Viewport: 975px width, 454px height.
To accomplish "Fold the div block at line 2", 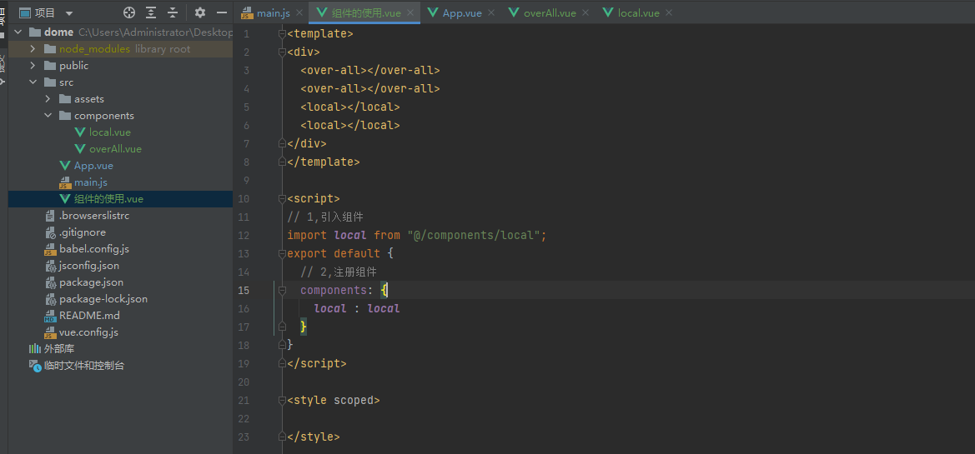I will click(282, 52).
